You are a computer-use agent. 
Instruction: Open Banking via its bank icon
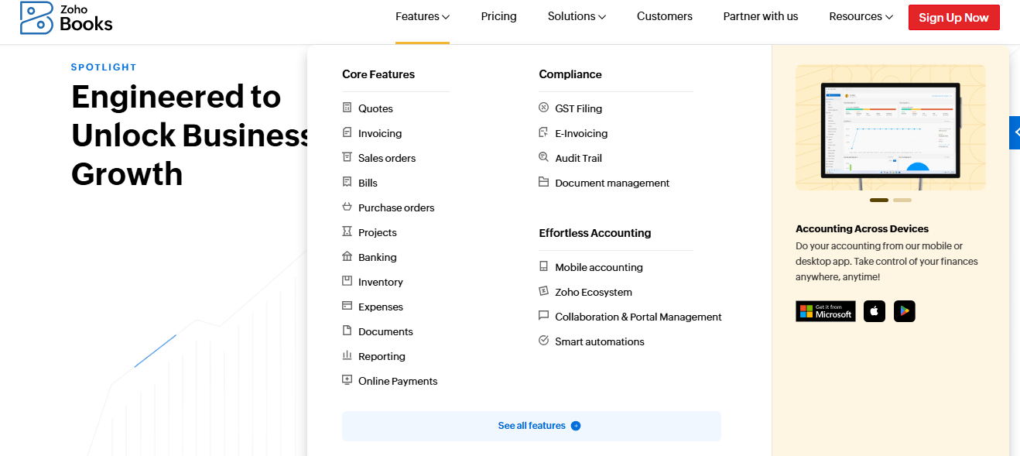tap(345, 256)
